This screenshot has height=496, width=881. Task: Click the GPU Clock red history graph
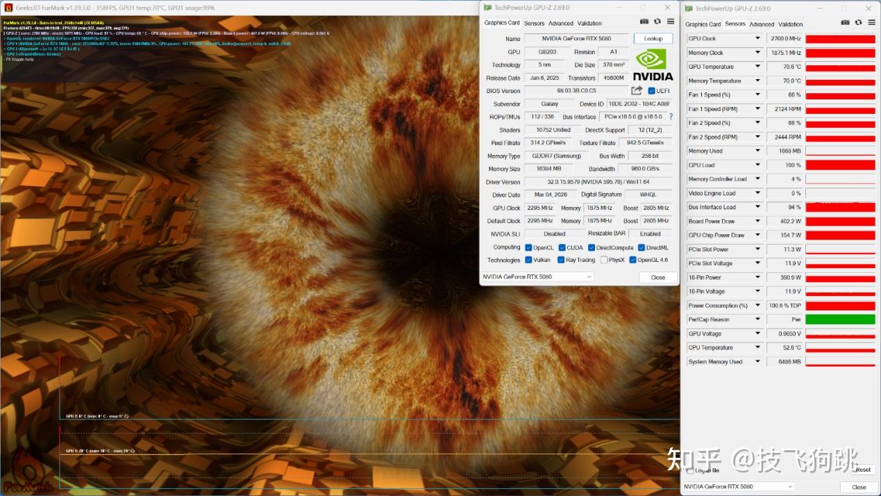click(840, 39)
